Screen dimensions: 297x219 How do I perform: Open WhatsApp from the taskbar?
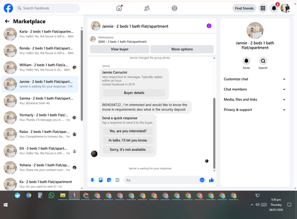[52, 196]
